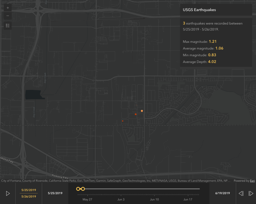Click the Esri link in attribution
This screenshot has height=204, width=256.
pos(252,181)
